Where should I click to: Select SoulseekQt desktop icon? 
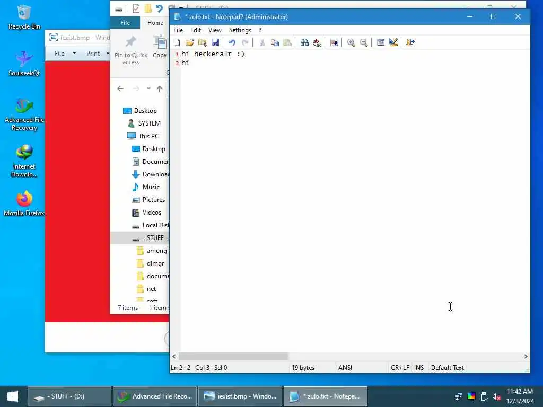[24, 63]
